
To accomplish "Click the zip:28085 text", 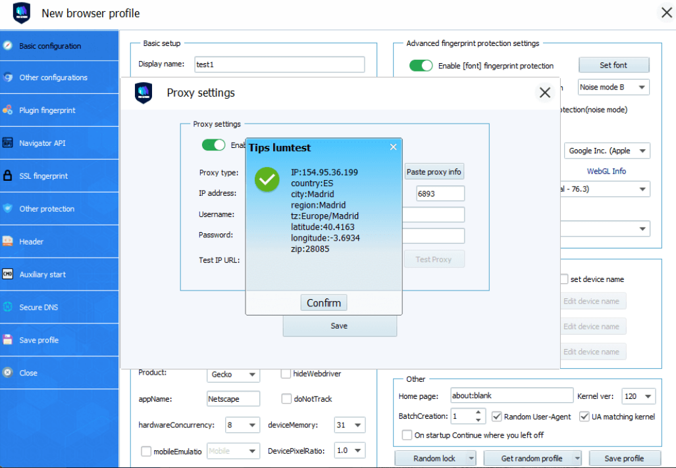I will point(310,249).
